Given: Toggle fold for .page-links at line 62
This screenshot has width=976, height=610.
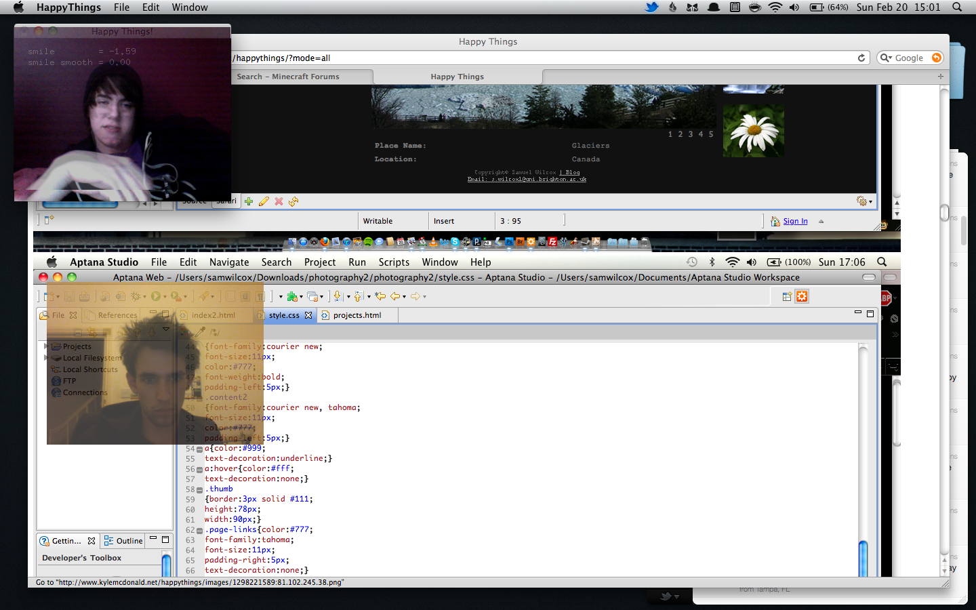Looking at the screenshot, I should point(199,530).
